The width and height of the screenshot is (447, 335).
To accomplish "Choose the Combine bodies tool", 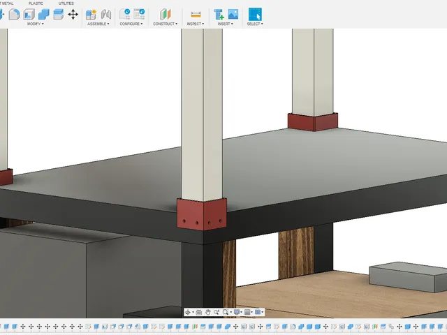I will 43,14.
